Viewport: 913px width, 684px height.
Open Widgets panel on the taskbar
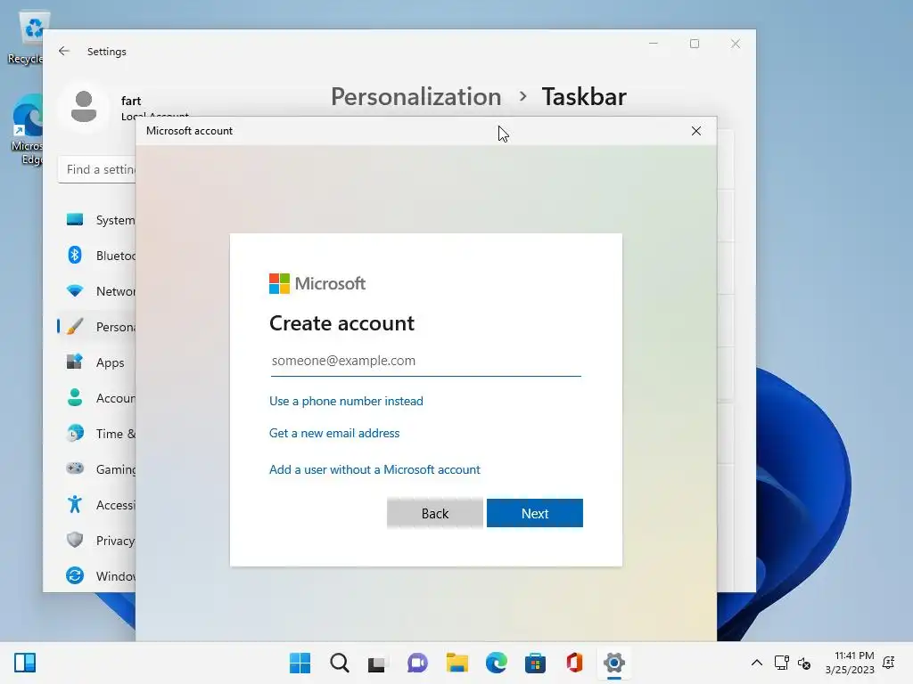coord(25,663)
